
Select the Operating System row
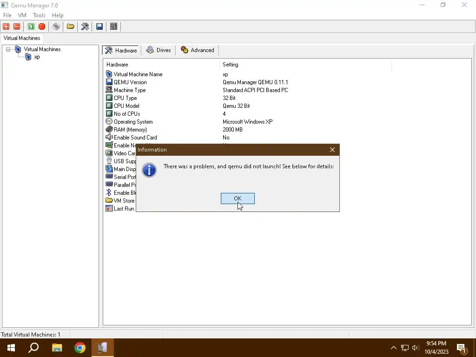click(x=248, y=122)
